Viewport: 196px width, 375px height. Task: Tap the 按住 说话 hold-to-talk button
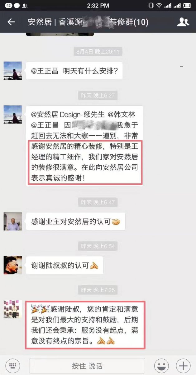pos(87,366)
